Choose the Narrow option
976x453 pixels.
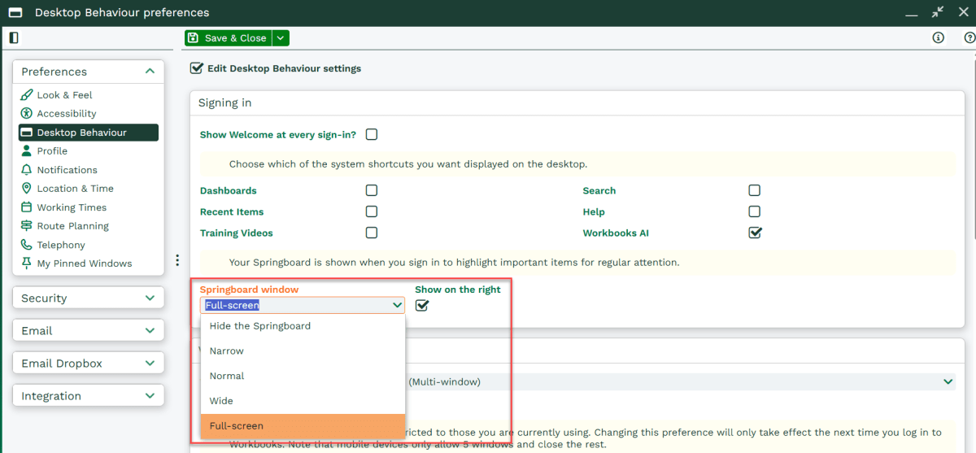point(303,351)
